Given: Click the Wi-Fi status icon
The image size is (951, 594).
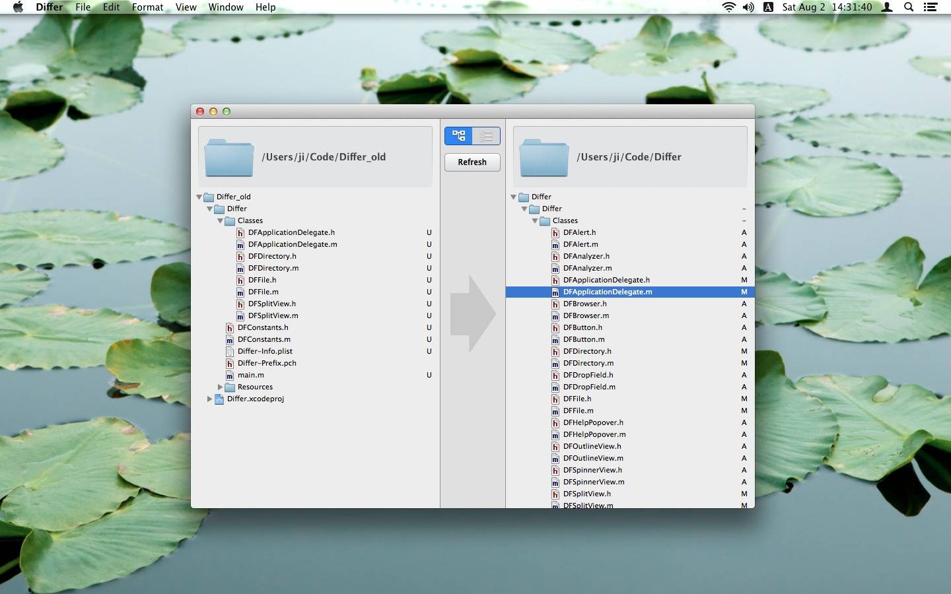Looking at the screenshot, I should click(x=728, y=7).
